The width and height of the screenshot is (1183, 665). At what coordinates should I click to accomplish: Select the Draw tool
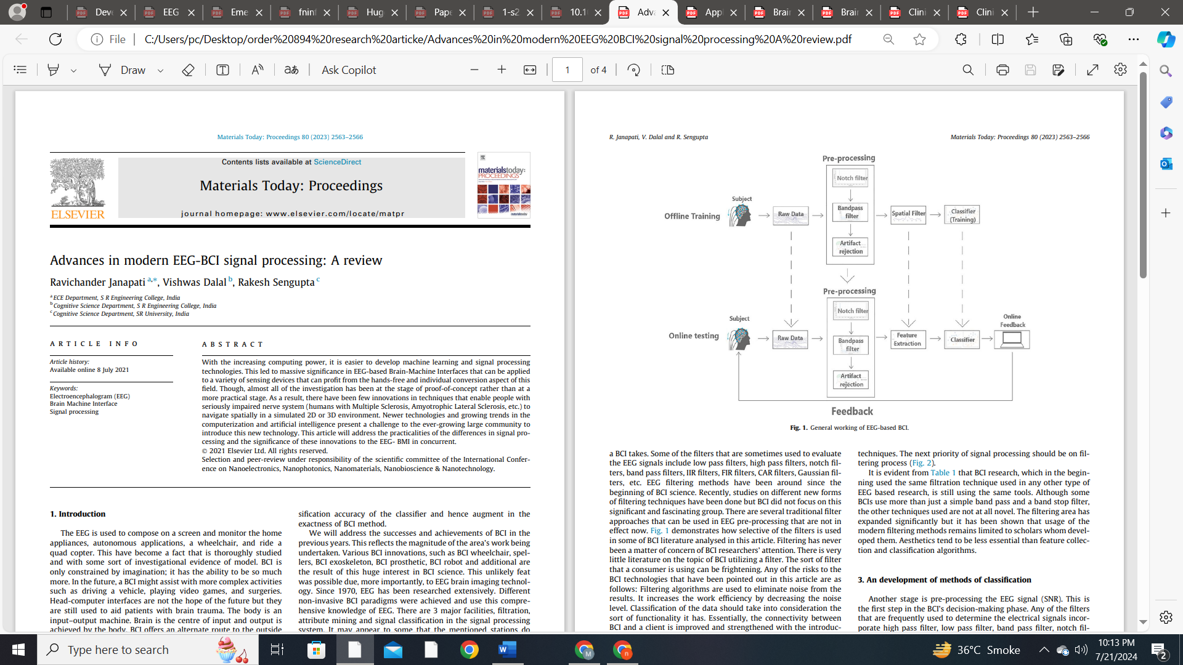123,70
